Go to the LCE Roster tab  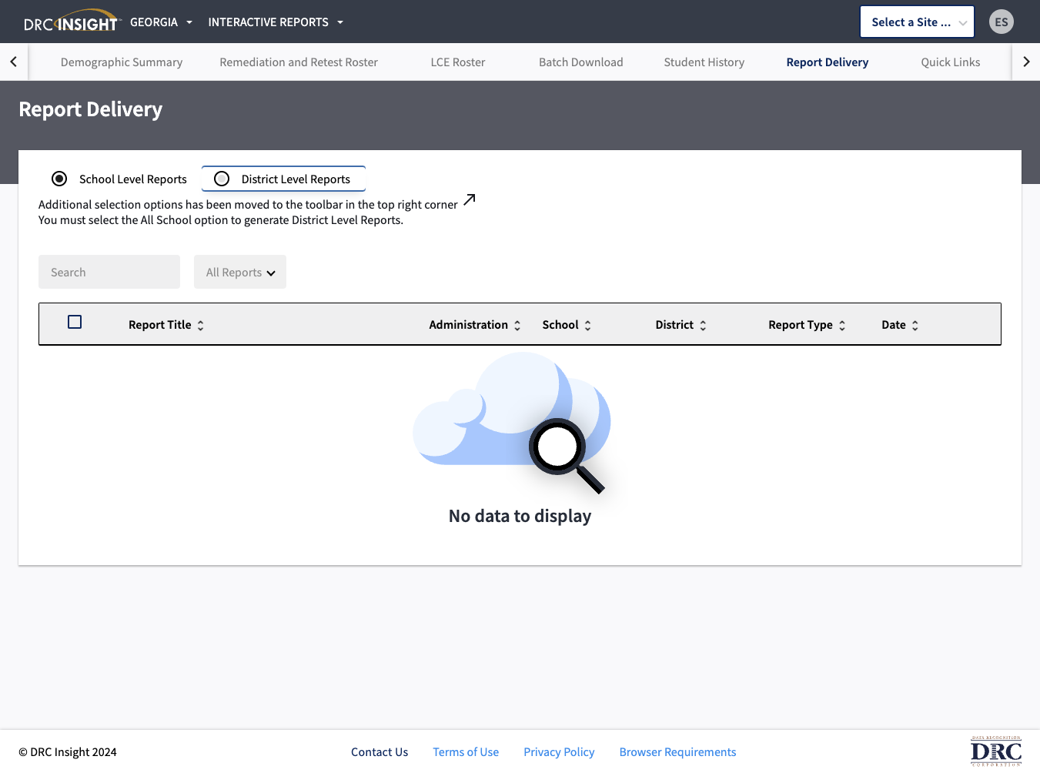pos(458,62)
